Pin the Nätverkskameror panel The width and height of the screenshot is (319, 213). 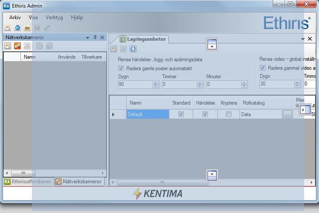point(95,37)
